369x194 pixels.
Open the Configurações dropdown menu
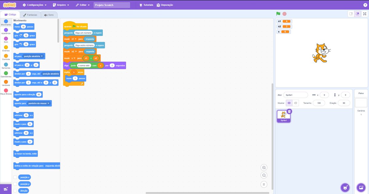pyautogui.click(x=34, y=5)
